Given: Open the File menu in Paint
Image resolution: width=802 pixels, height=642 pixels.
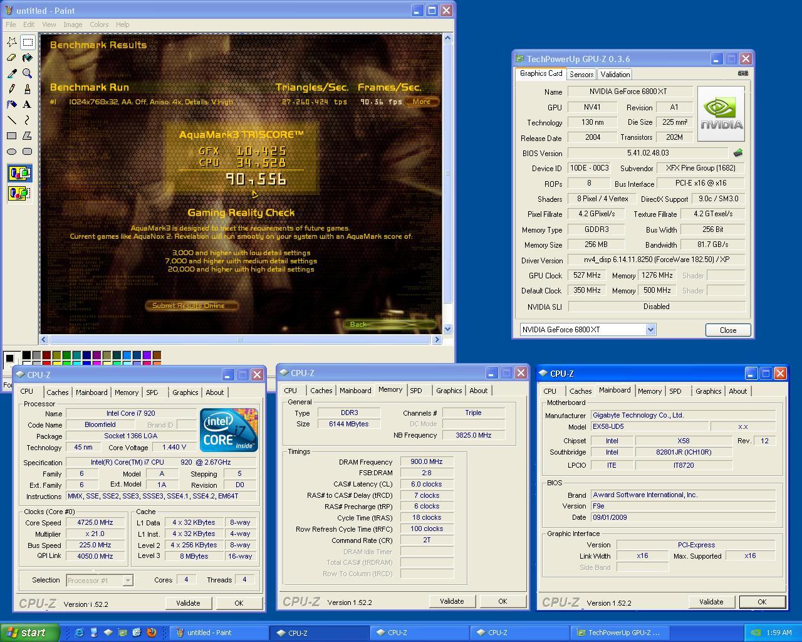Looking at the screenshot, I should [x=11, y=24].
